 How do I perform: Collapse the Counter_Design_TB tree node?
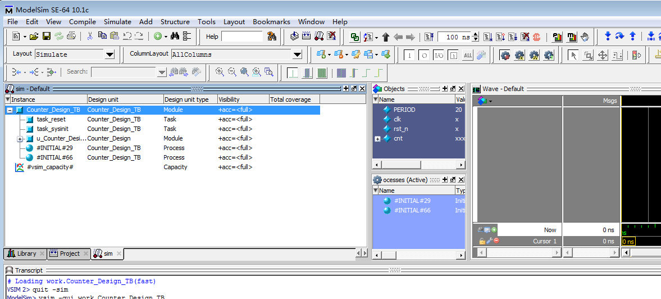click(x=10, y=110)
